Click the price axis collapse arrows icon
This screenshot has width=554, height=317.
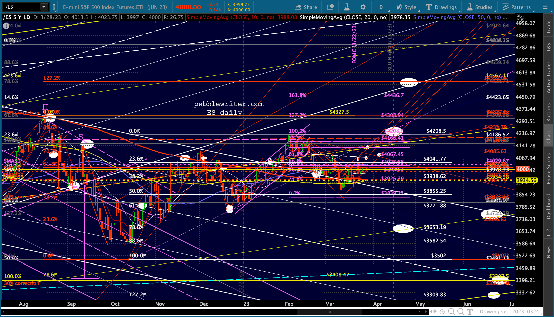coord(520,17)
